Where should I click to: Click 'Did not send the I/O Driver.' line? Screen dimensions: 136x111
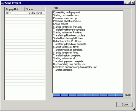coord(67,41)
